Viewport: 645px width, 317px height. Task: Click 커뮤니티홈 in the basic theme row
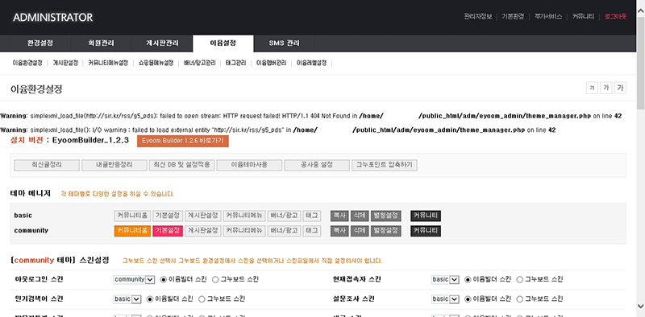(132, 216)
